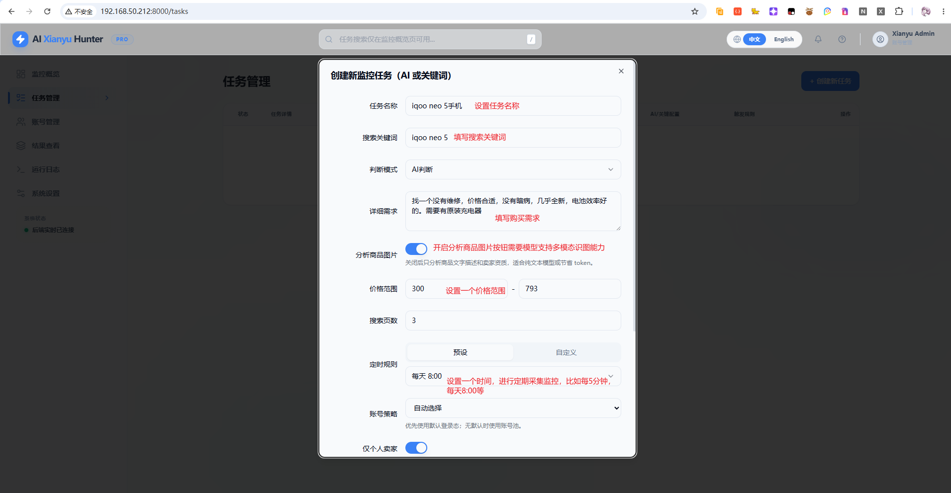Open the purple crosshair extension icon
This screenshot has height=493, width=951.
click(773, 11)
